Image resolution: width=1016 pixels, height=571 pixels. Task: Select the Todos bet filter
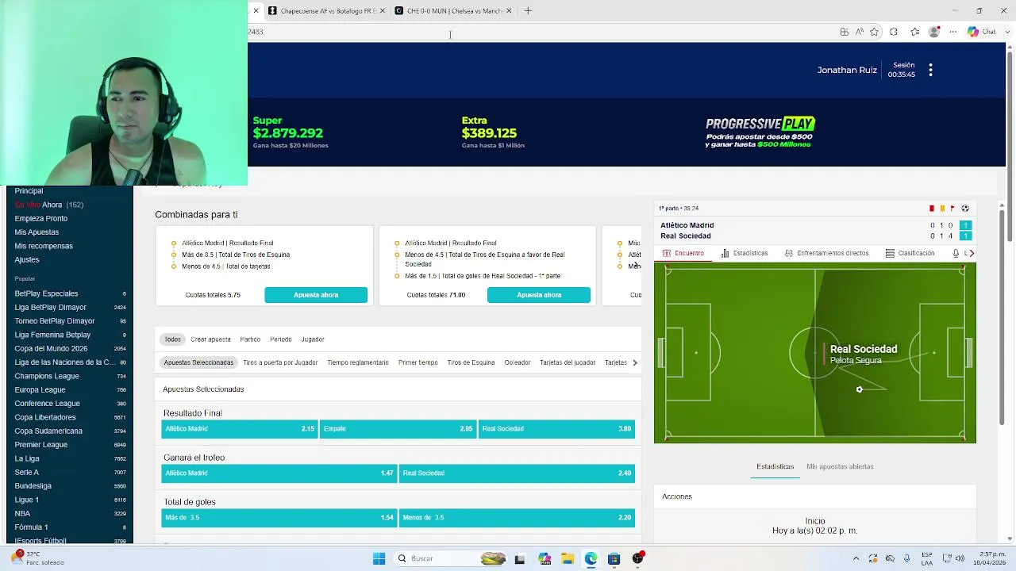[172, 339]
